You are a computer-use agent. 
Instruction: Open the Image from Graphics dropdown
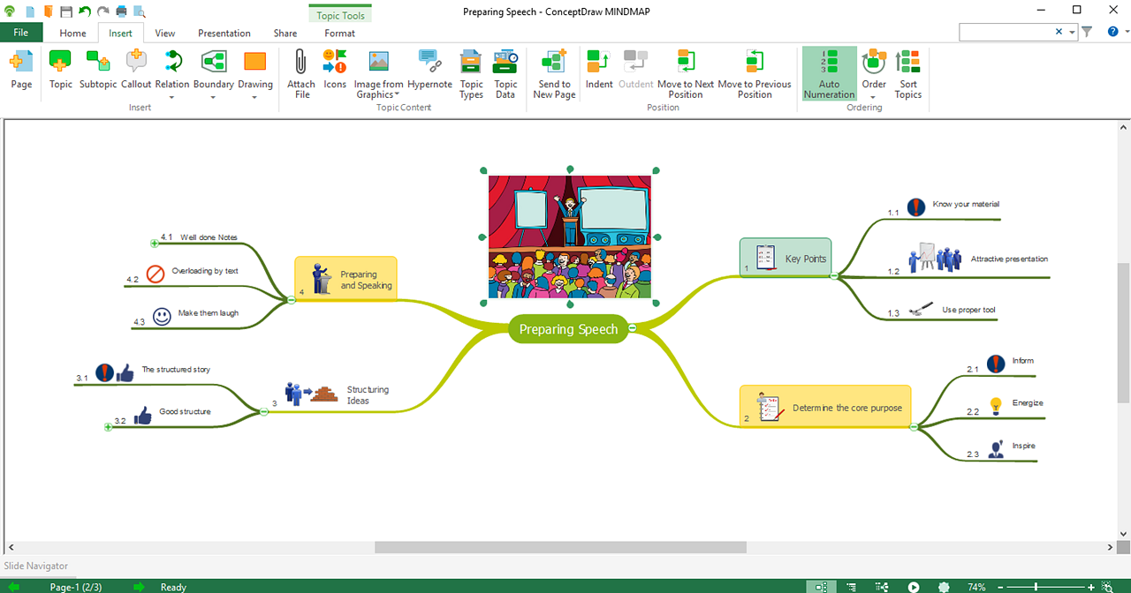(x=397, y=94)
